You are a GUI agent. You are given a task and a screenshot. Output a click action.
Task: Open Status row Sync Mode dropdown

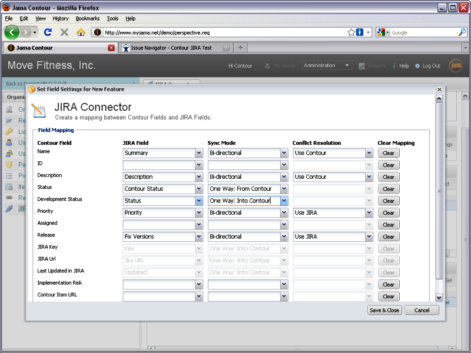coord(284,189)
